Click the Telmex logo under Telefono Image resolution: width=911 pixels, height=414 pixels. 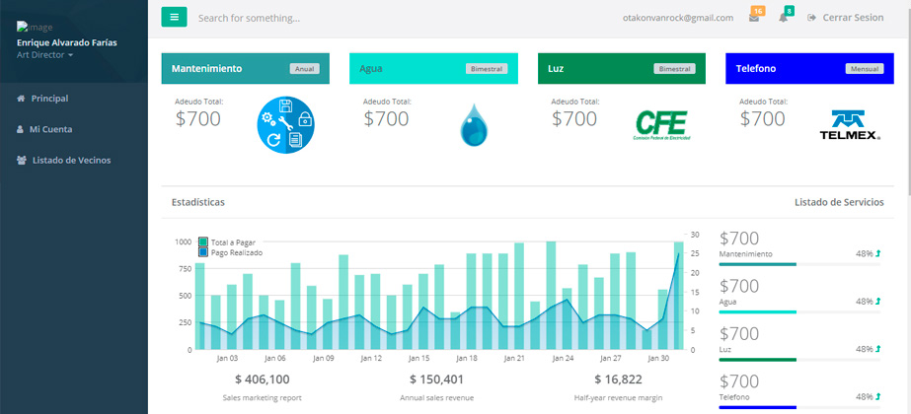pyautogui.click(x=849, y=125)
